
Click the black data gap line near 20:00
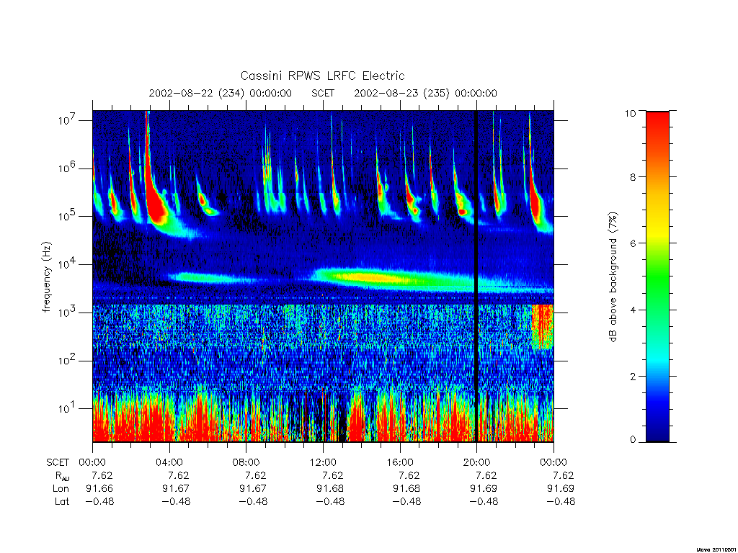tap(476, 276)
